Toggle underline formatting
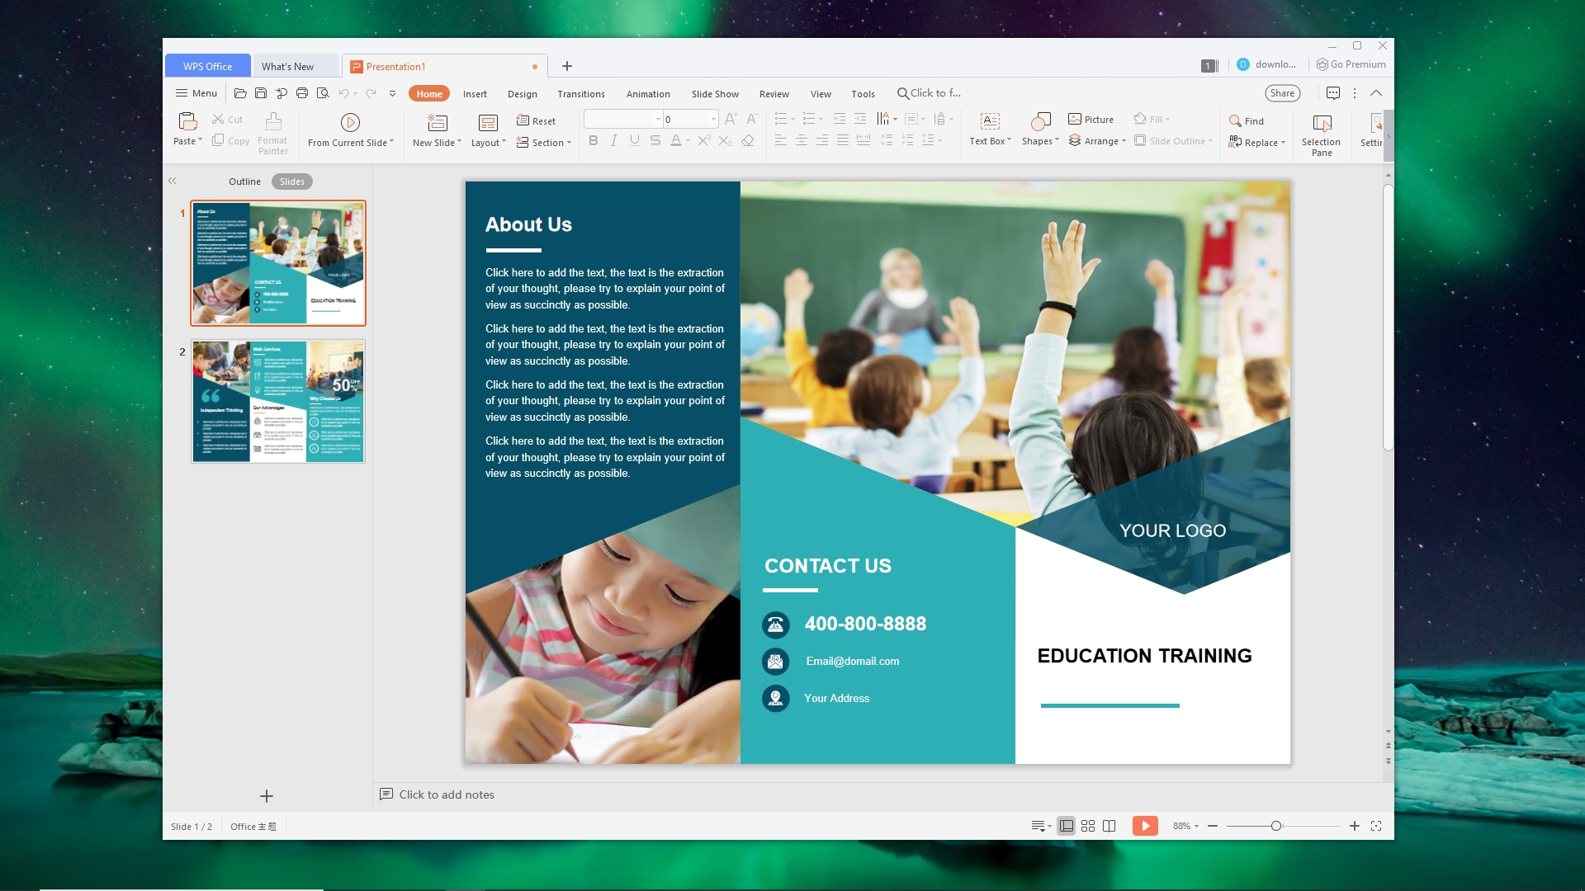 point(634,140)
